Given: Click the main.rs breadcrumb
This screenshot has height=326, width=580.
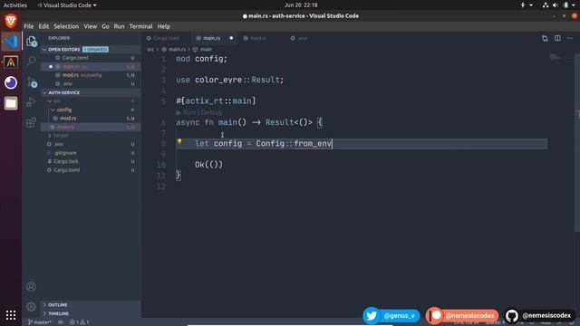Looking at the screenshot, I should [174, 49].
